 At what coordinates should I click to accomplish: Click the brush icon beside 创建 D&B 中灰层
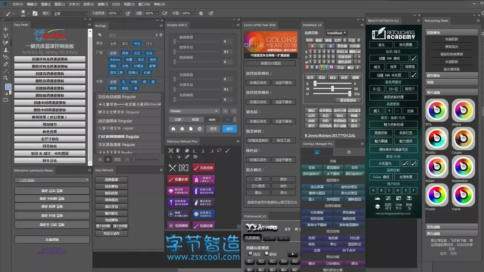coord(414,75)
